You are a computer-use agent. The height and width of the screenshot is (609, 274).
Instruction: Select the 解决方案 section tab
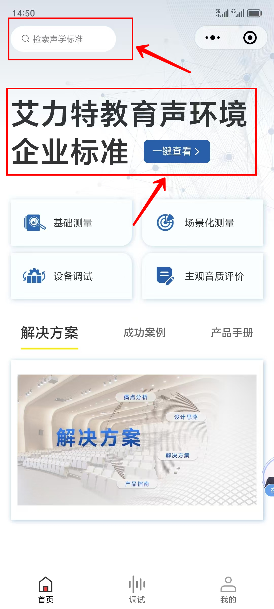(x=49, y=333)
